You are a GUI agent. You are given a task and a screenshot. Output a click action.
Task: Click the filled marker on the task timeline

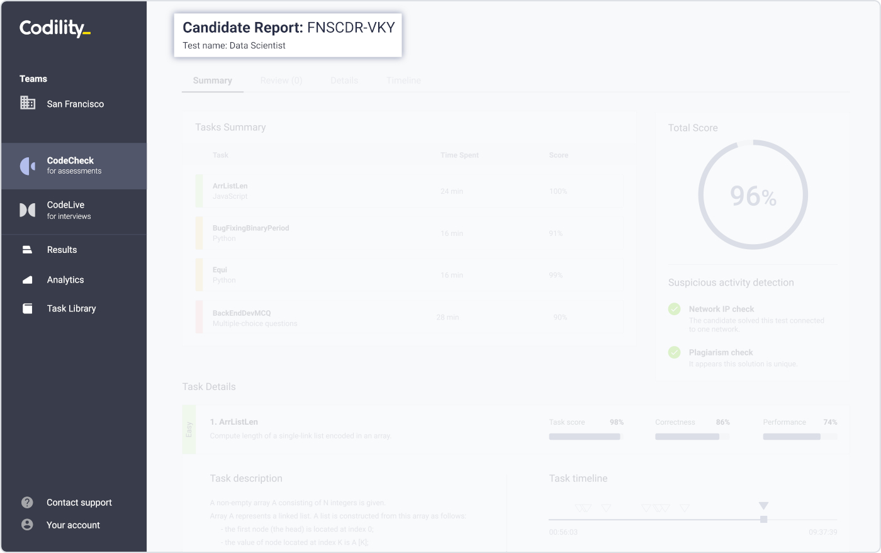763,506
